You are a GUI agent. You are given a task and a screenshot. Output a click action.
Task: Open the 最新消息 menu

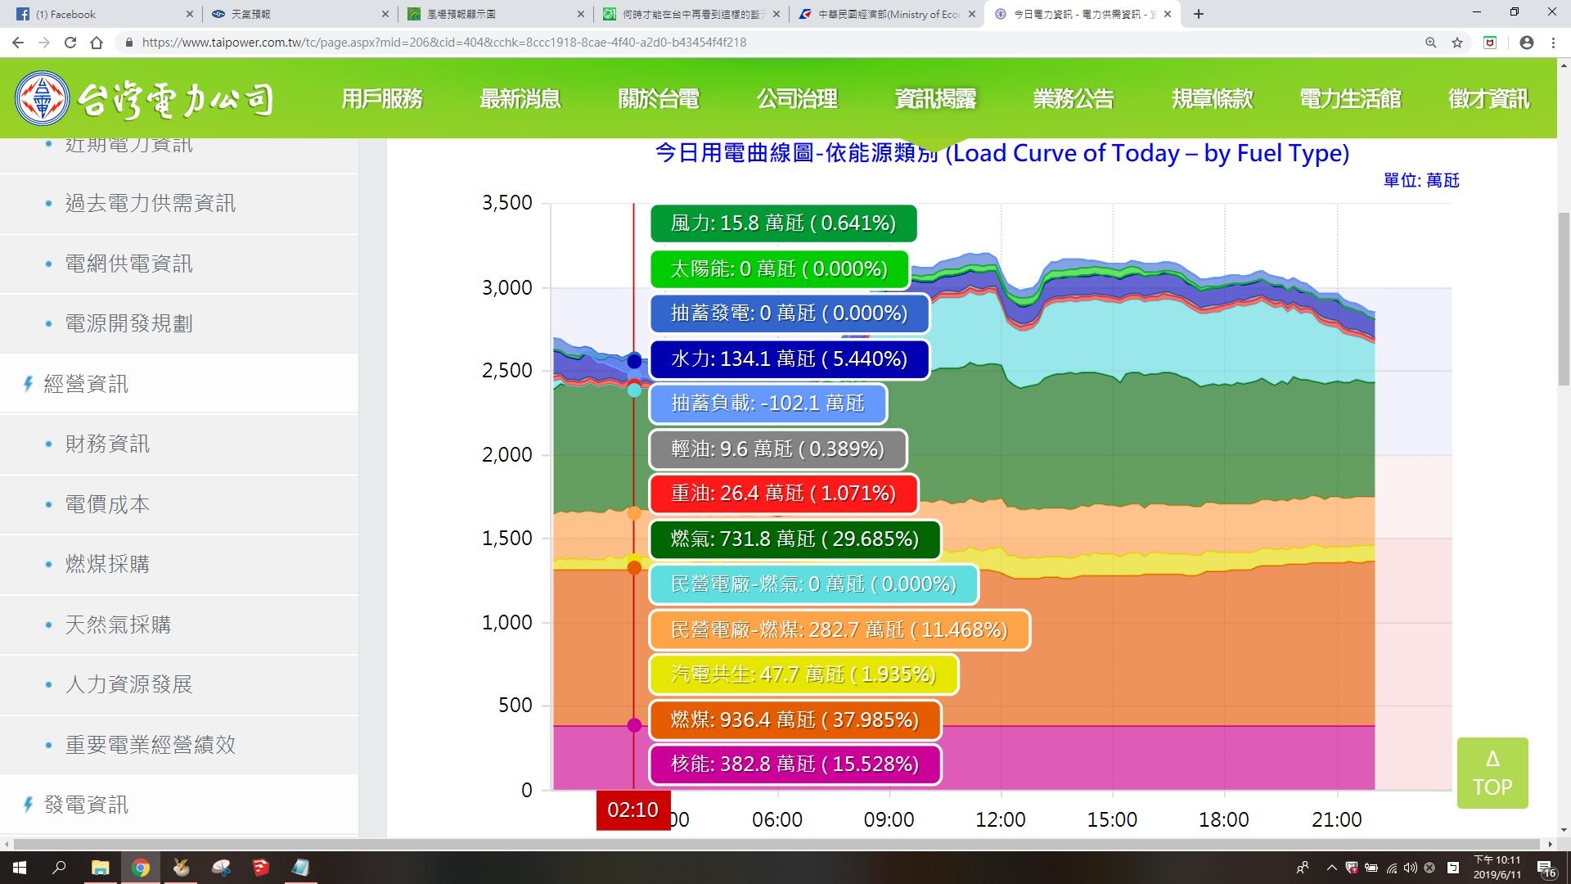(520, 99)
